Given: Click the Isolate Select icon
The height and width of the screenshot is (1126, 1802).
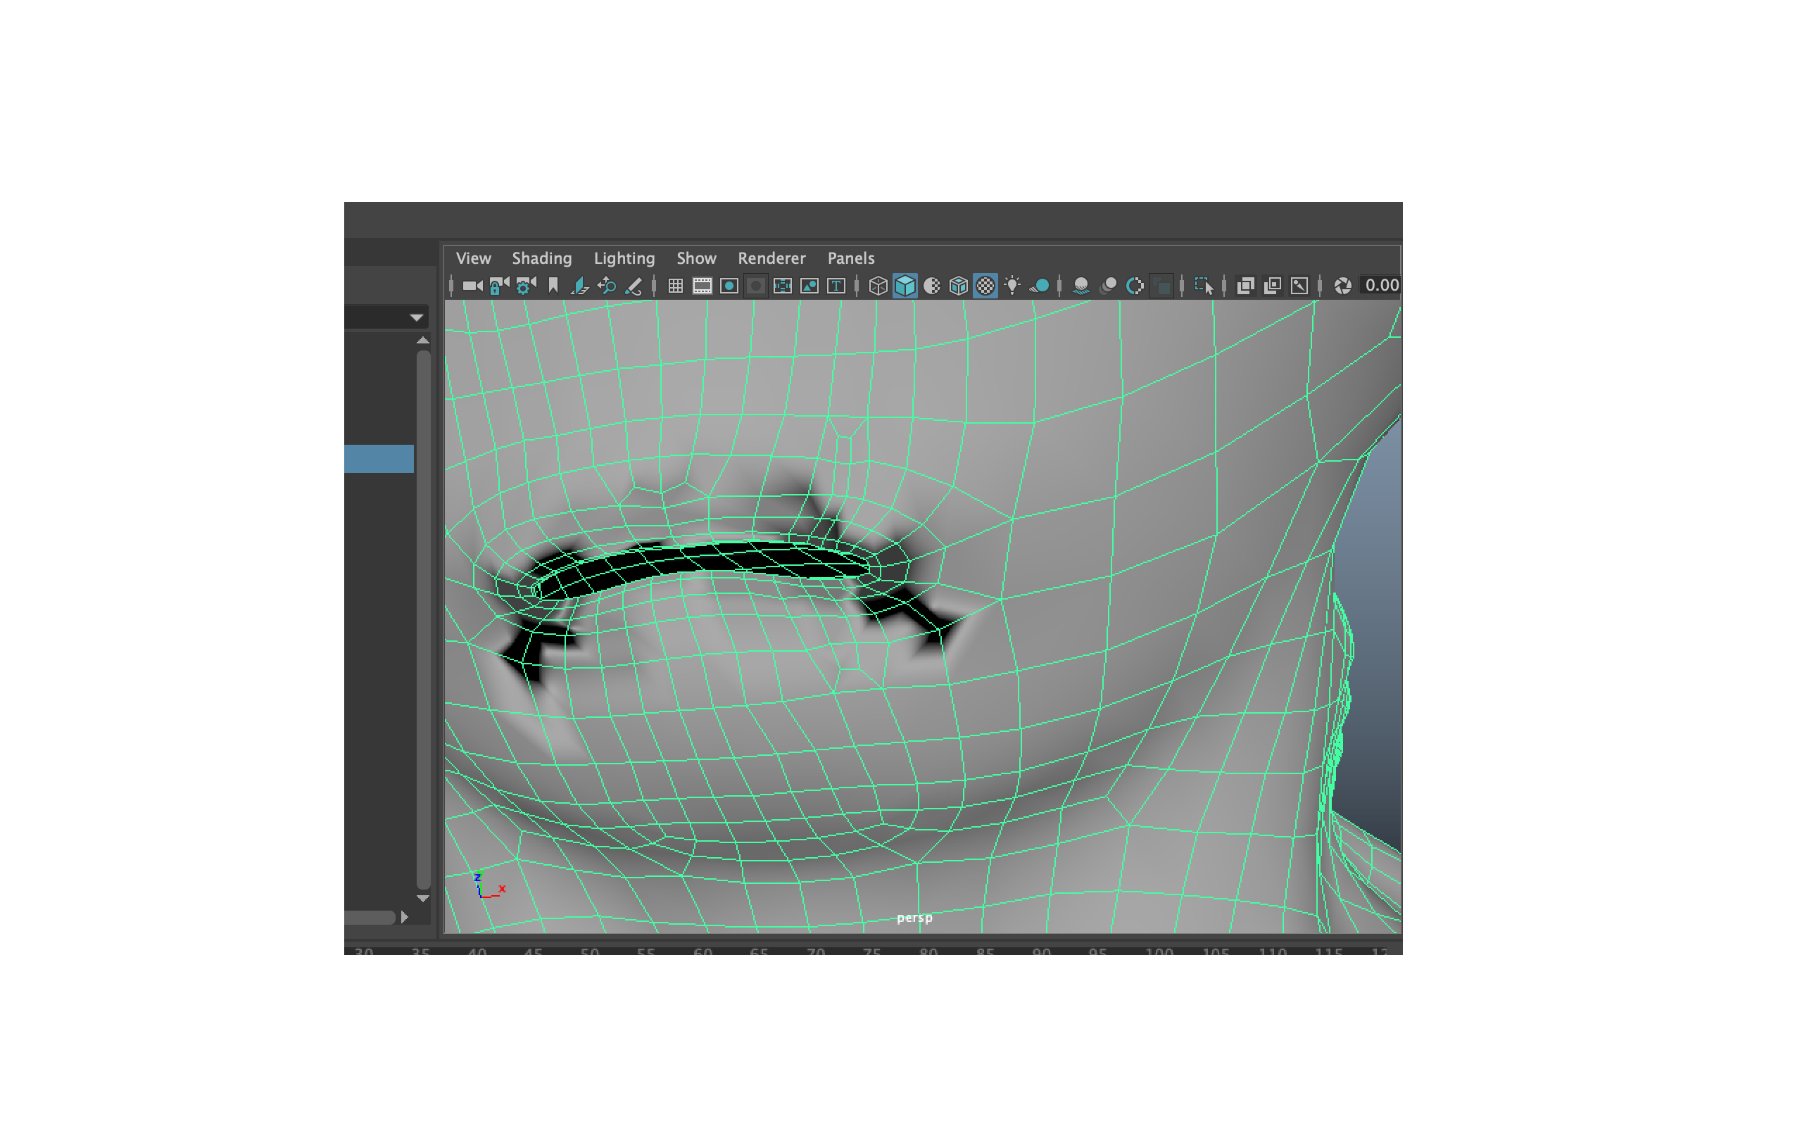Looking at the screenshot, I should [x=1203, y=286].
